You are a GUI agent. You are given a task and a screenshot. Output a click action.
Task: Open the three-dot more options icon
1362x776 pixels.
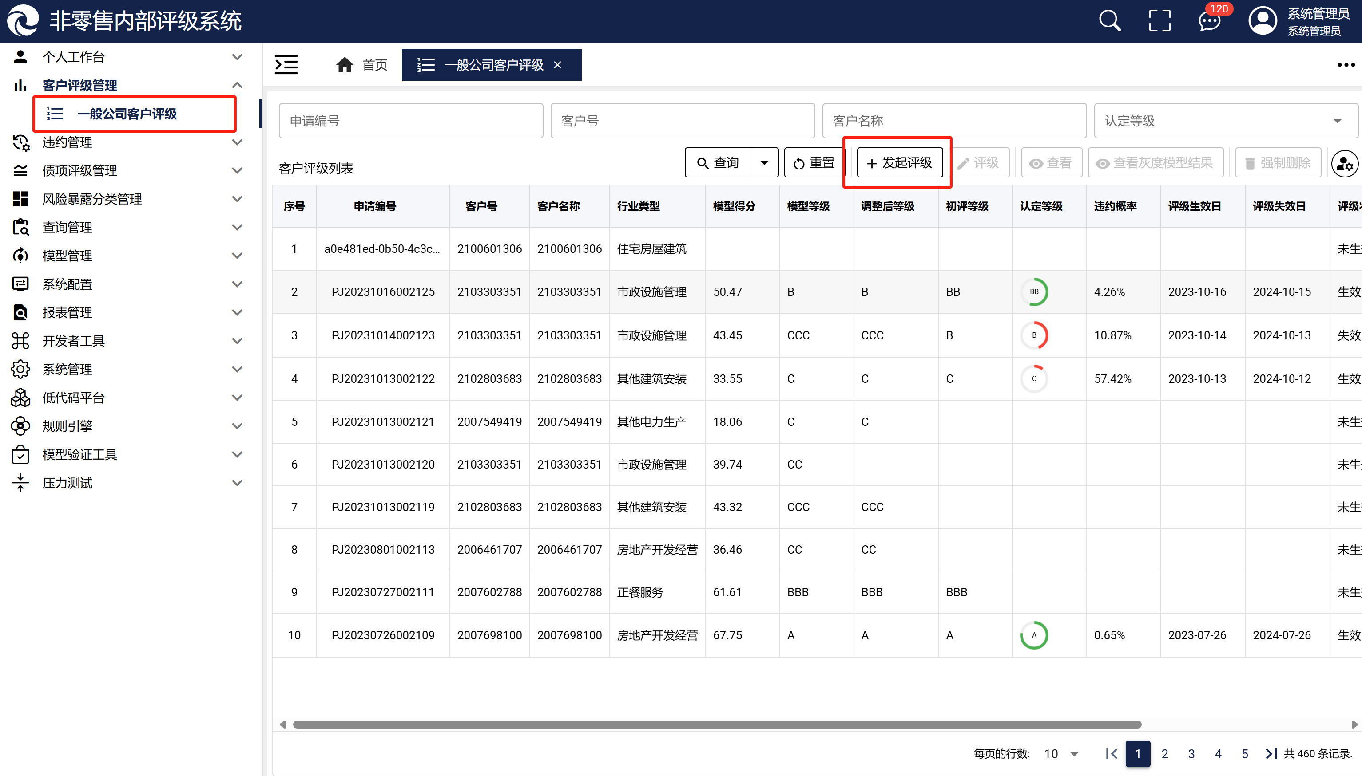1346,65
